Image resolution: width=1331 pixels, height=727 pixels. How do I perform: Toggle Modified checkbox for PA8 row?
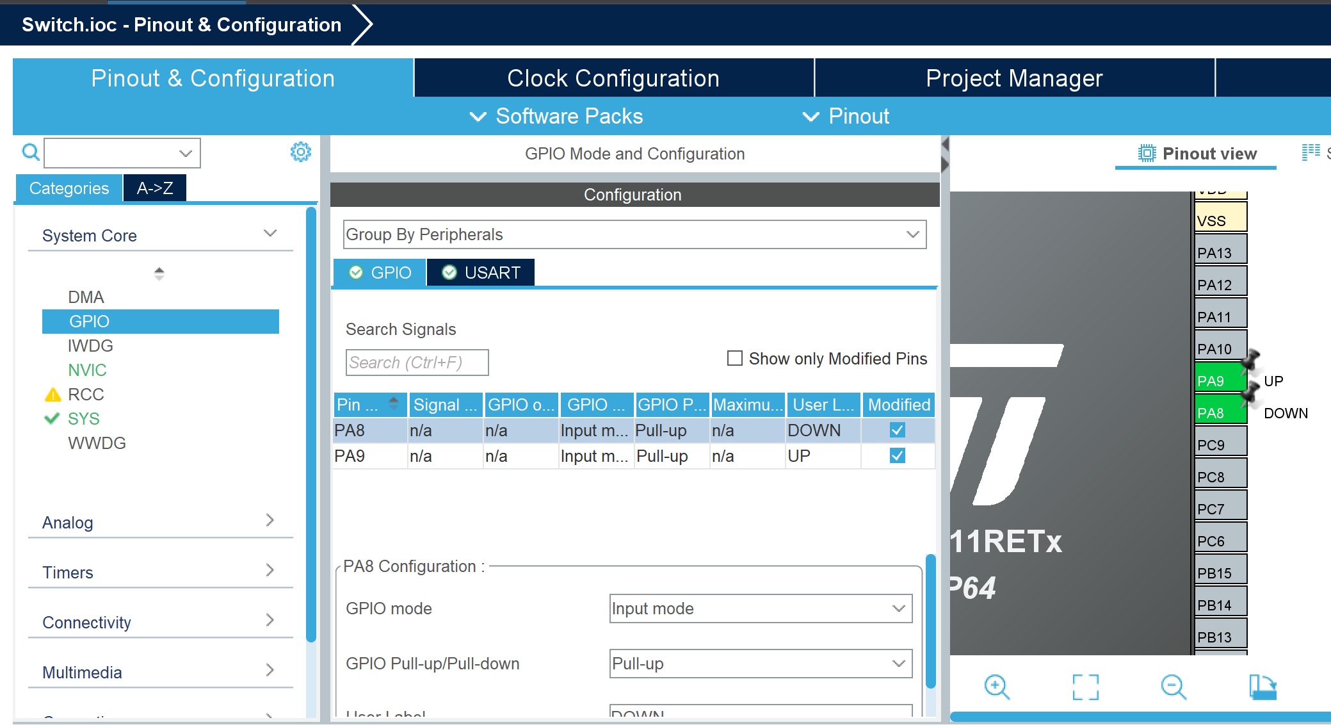click(x=897, y=430)
